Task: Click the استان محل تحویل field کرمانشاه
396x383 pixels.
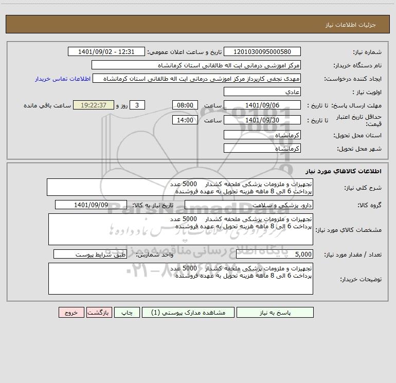Action: click(262, 135)
